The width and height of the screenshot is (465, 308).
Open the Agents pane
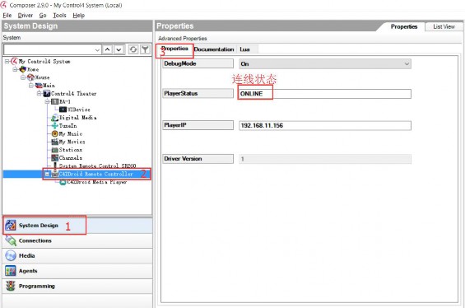coord(77,271)
